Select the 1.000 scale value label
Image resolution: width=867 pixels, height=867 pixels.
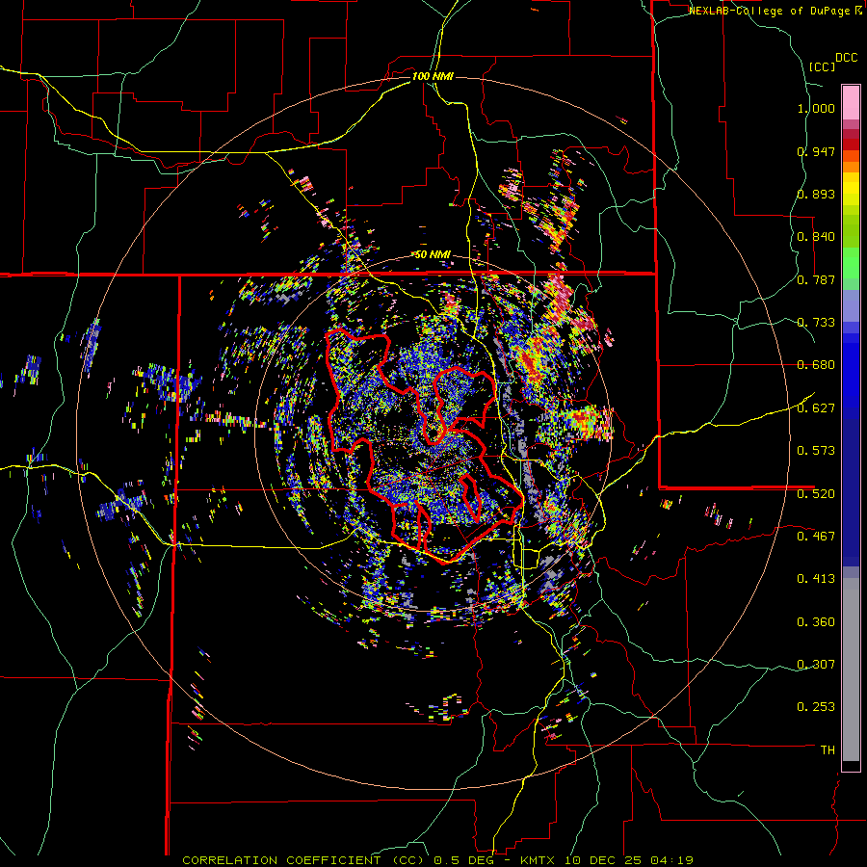point(816,108)
